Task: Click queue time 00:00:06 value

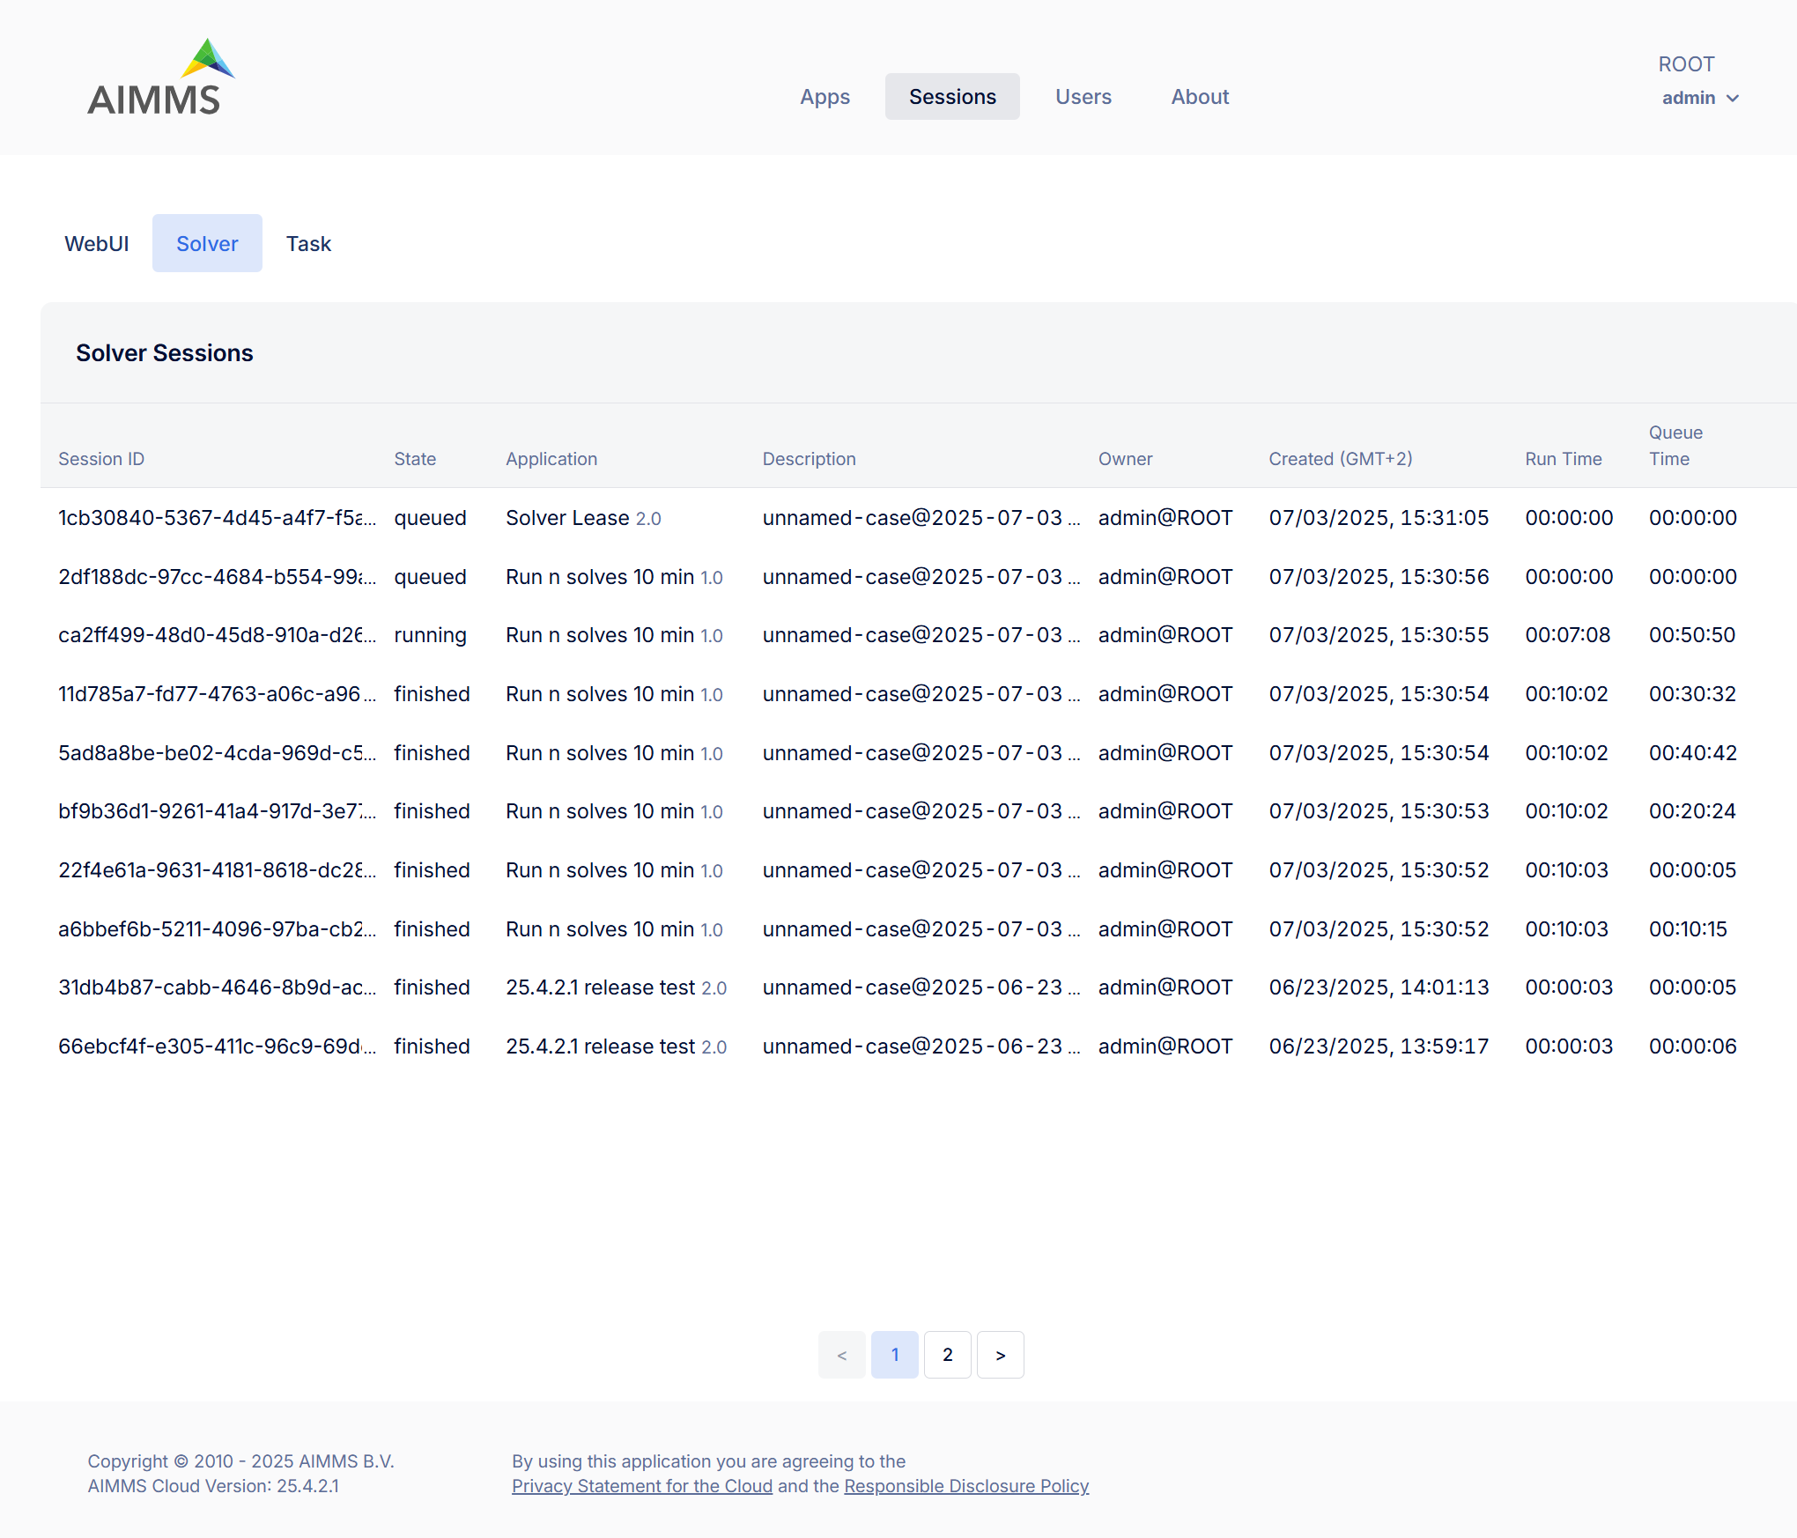Action: point(1692,1046)
